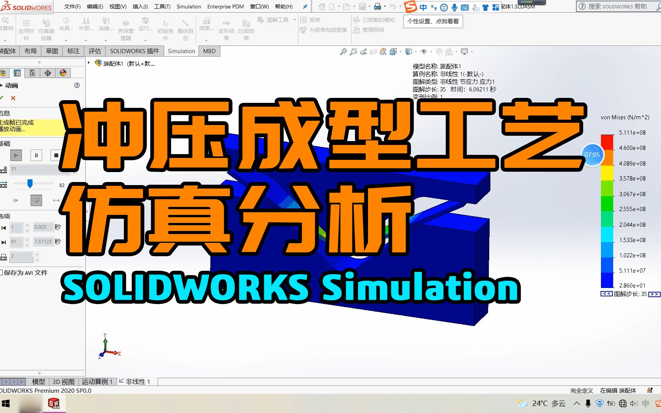Open the View Settings monitor dropdown arrow
Image resolution: width=661 pixels, height=413 pixels.
[x=472, y=52]
